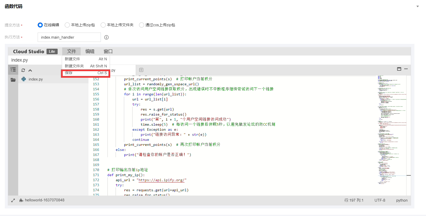Collapse the 函数代码 section arrow
Image resolution: width=426 pixels, height=216 pixels.
418,7
